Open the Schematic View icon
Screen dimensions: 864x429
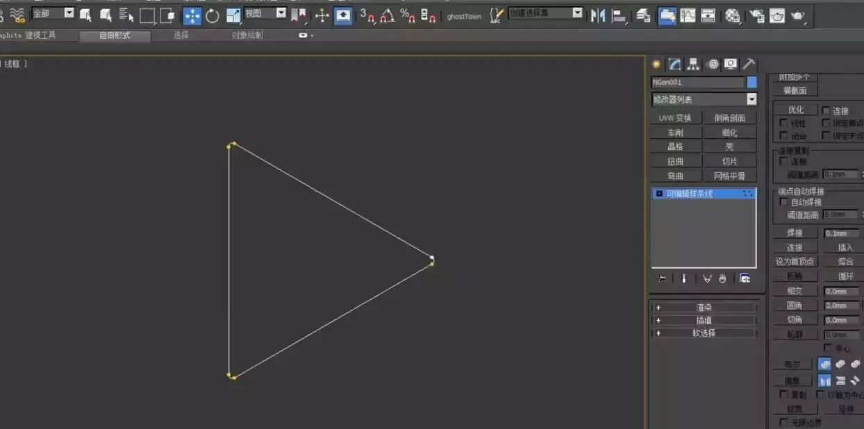pyautogui.click(x=708, y=15)
